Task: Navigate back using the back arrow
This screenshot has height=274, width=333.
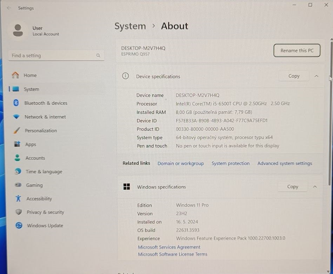Action: point(8,8)
